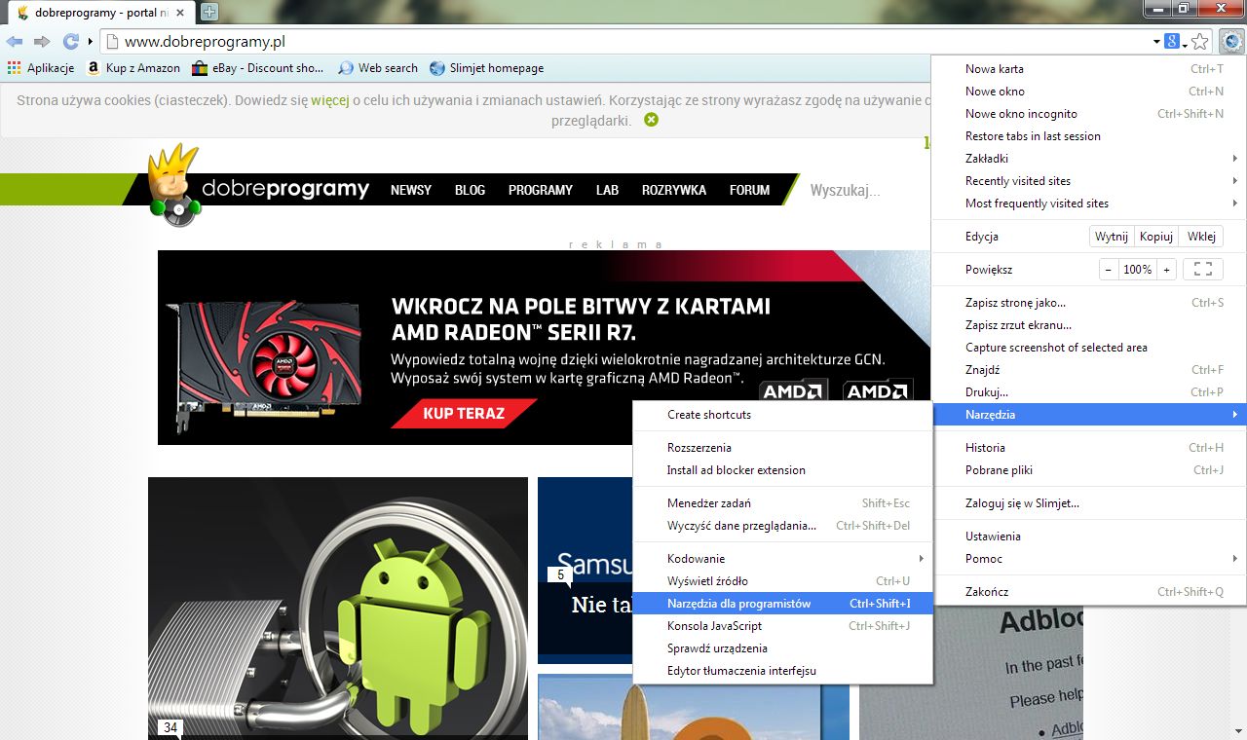This screenshot has width=1247, height=740.
Task: Select Wyczyść dane przeglądania
Action: click(782, 526)
